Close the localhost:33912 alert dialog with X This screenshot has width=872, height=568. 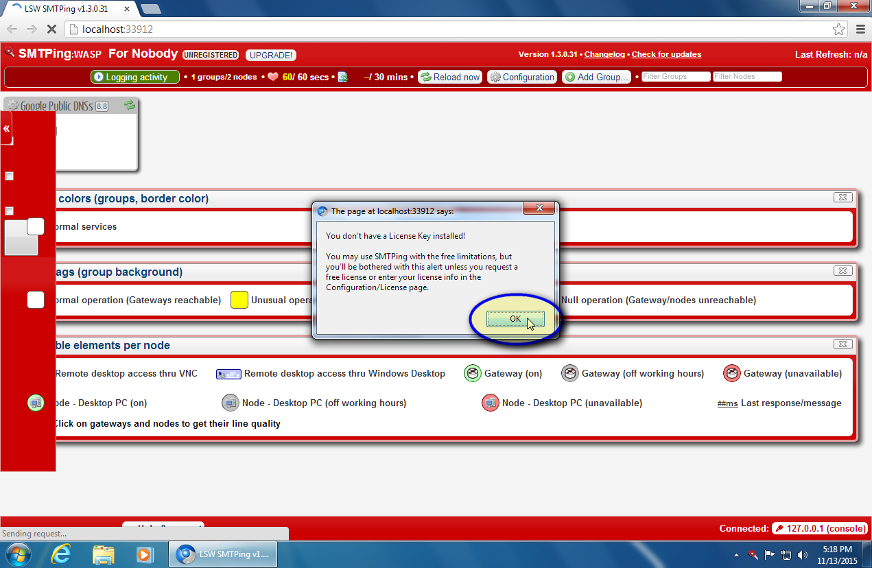(x=539, y=208)
